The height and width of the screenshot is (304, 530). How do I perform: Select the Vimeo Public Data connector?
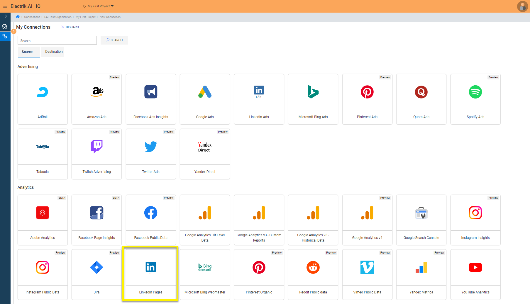367,274
